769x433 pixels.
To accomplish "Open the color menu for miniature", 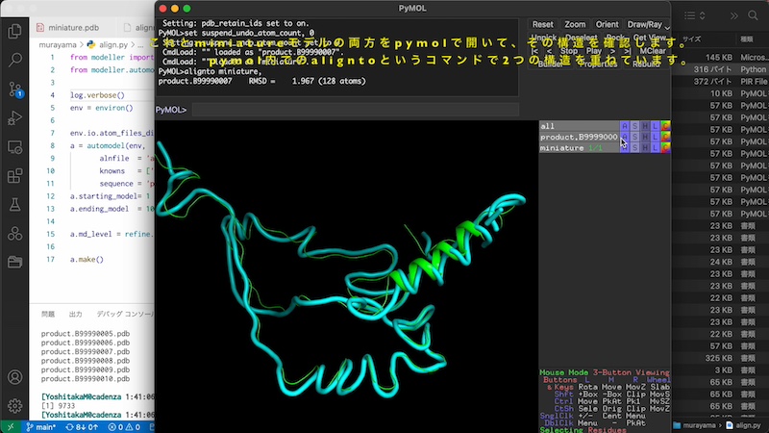I will point(665,147).
